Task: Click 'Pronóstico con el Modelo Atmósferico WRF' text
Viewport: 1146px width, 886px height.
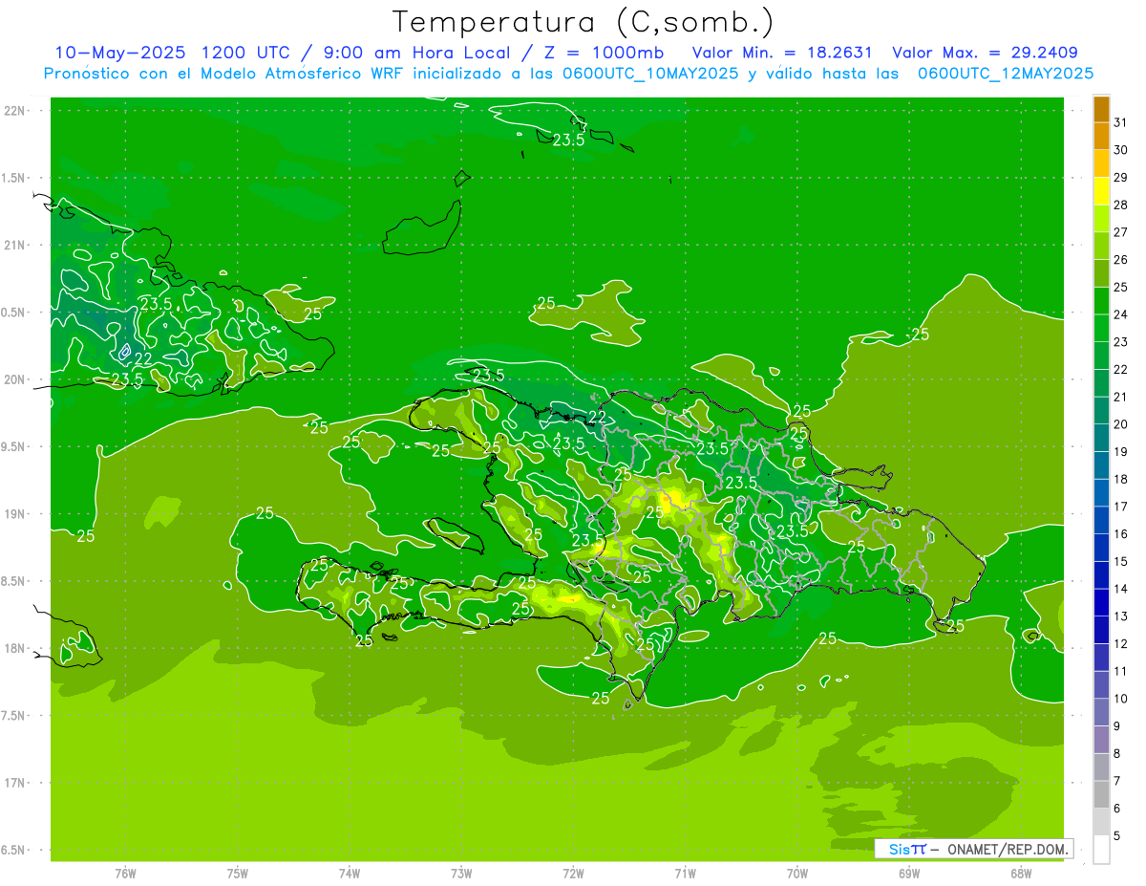Action: point(224,74)
